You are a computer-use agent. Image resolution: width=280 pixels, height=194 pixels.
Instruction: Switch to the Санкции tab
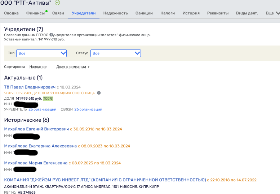(x=144, y=13)
